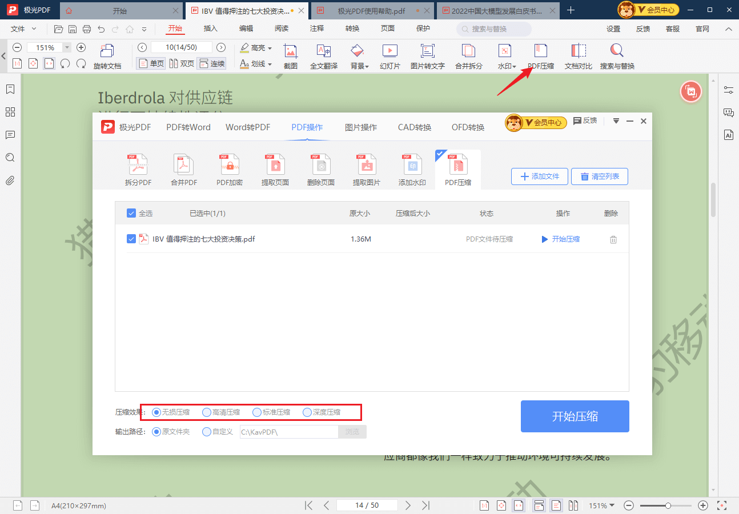Expand the 背景 background dropdown
Viewport: 739px width, 514px height.
(367, 67)
